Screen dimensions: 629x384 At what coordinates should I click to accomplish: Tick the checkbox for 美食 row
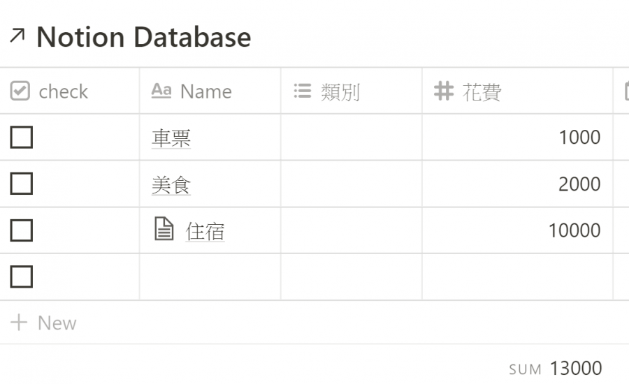tap(21, 184)
